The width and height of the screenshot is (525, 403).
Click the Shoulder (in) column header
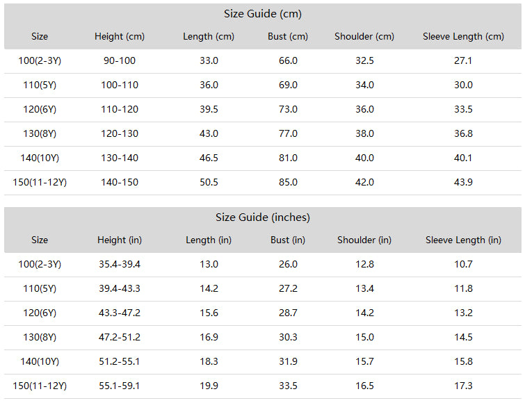point(364,240)
